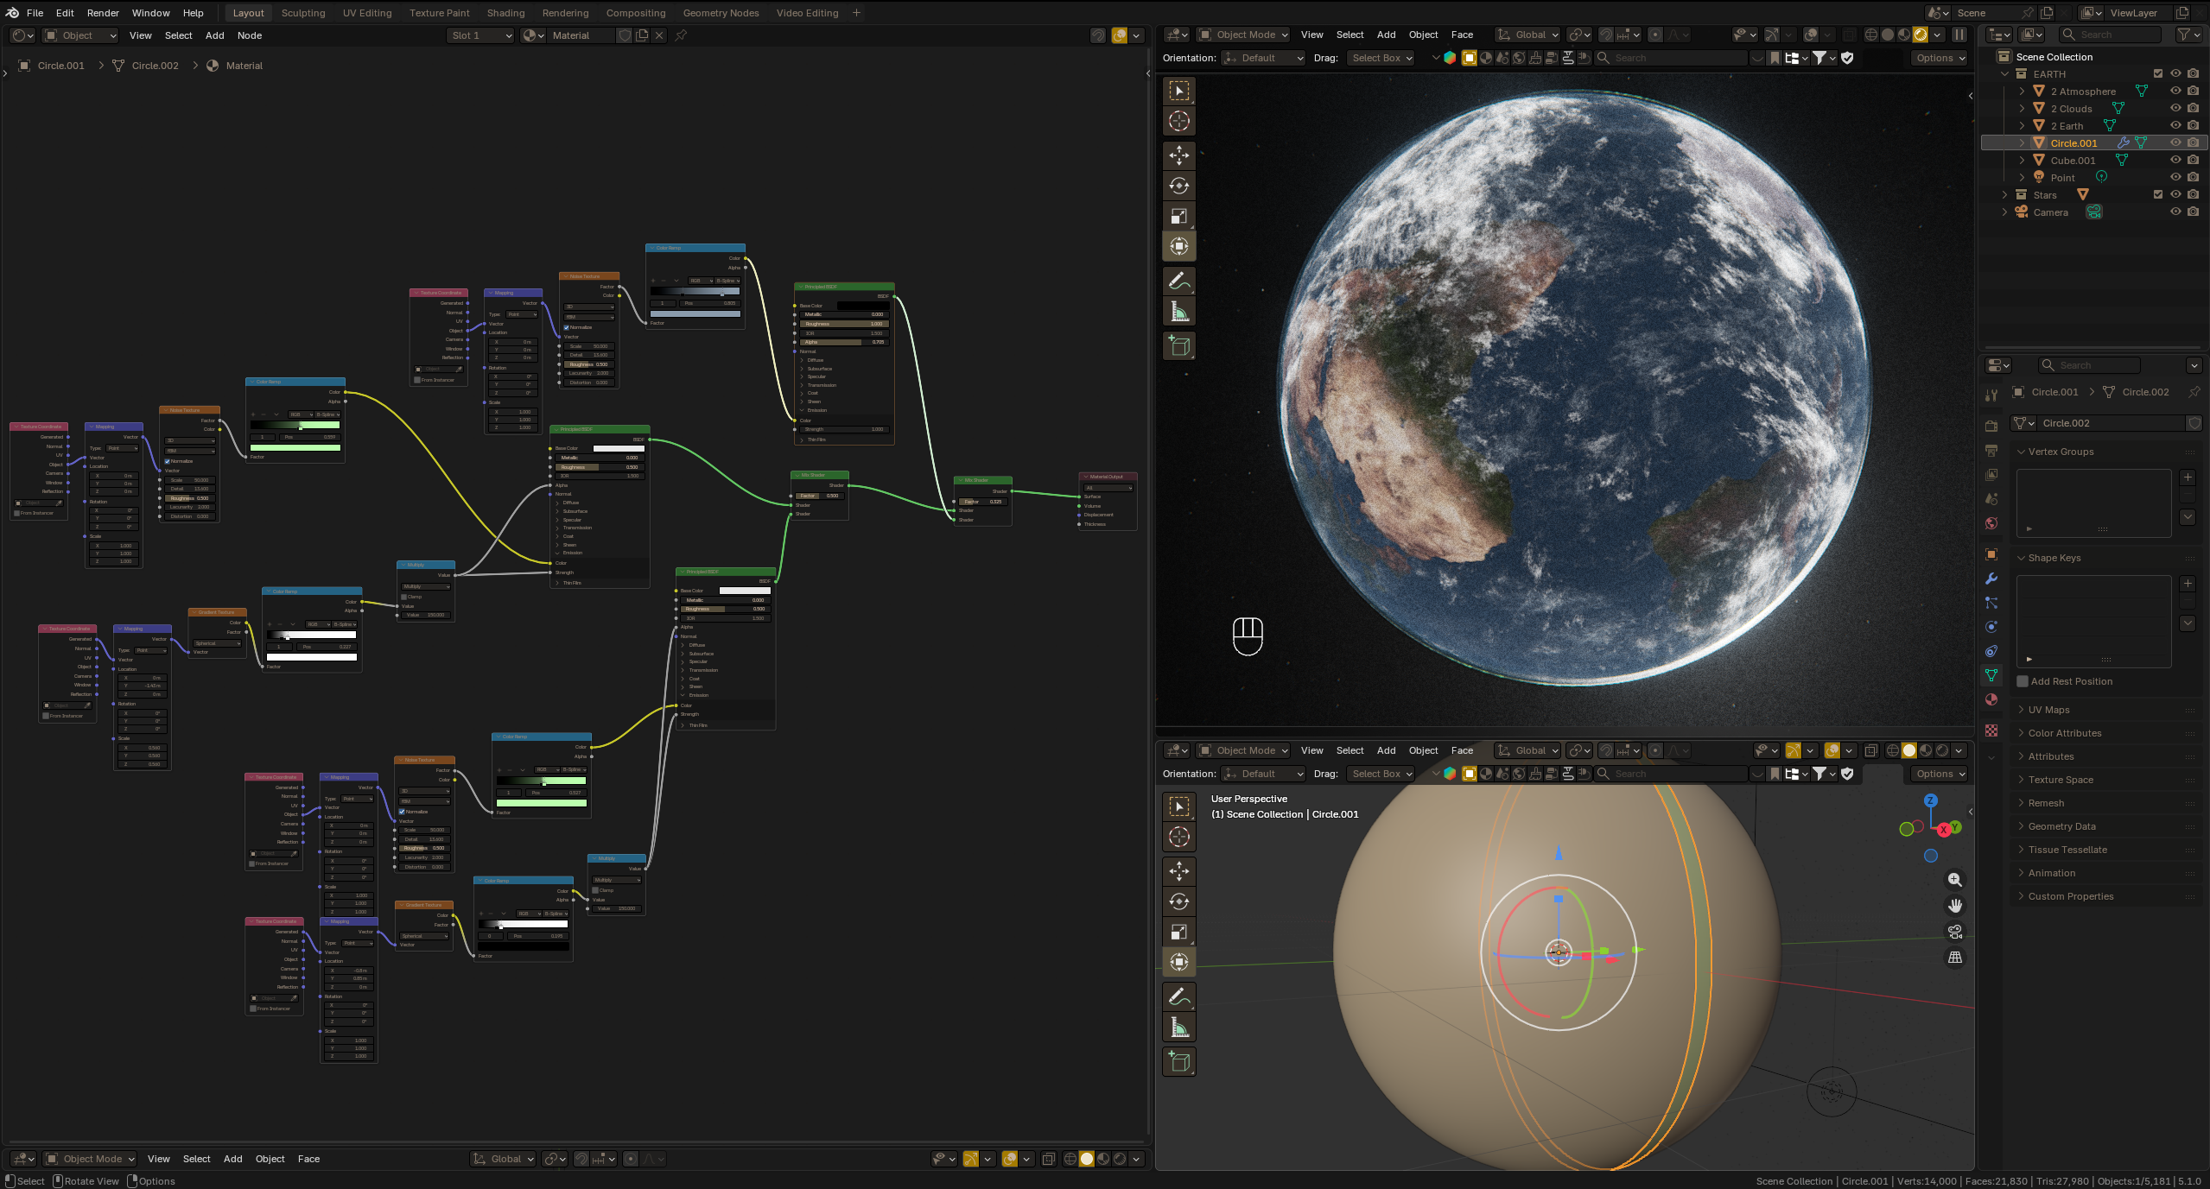2210x1189 pixels.
Task: Open the File menu
Action: tap(35, 13)
